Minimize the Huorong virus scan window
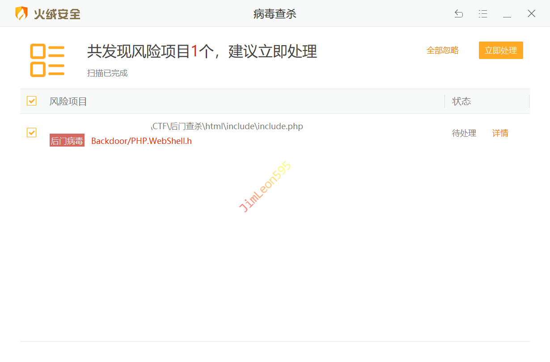The width and height of the screenshot is (550, 362). click(x=507, y=14)
